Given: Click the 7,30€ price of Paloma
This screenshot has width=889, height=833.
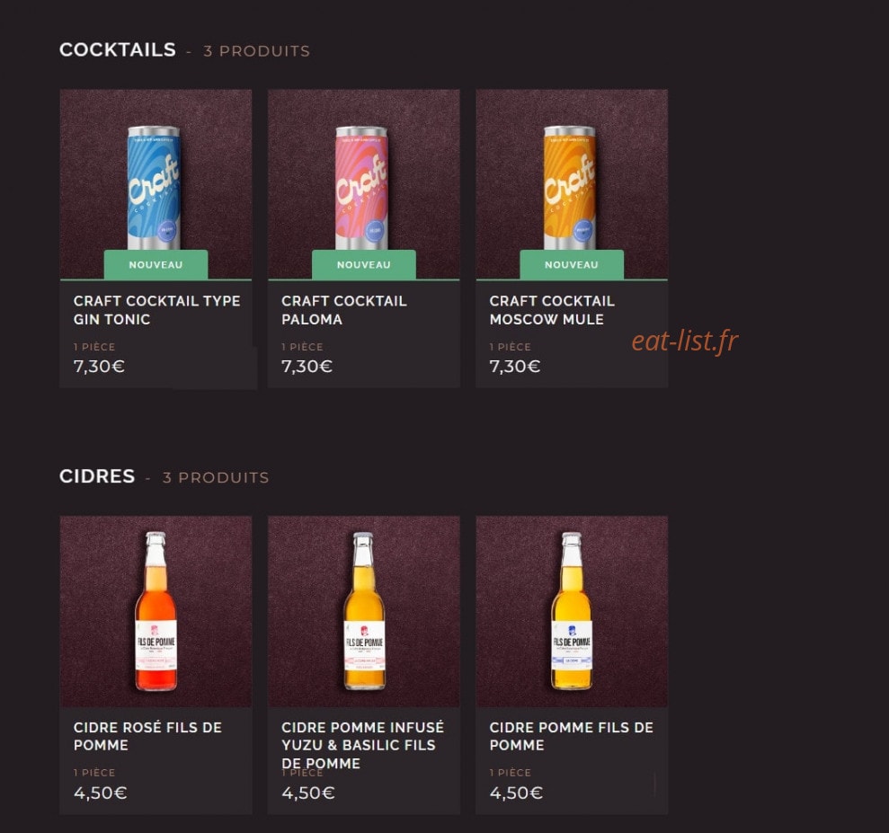Looking at the screenshot, I should point(307,366).
